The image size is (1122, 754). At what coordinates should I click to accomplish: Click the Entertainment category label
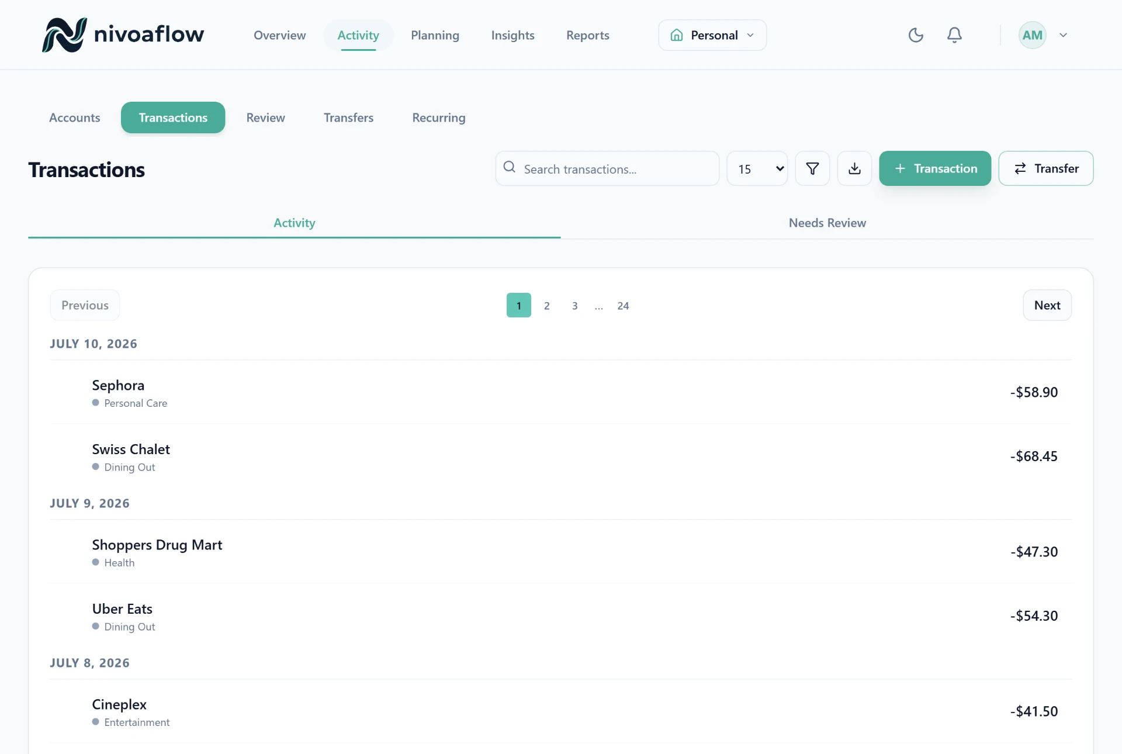point(137,722)
